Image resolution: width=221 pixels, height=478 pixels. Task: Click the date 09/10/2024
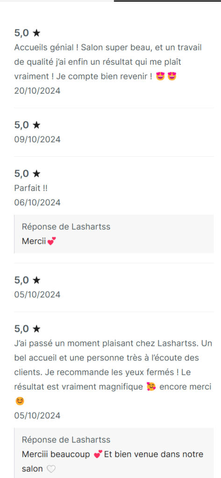coord(37,139)
